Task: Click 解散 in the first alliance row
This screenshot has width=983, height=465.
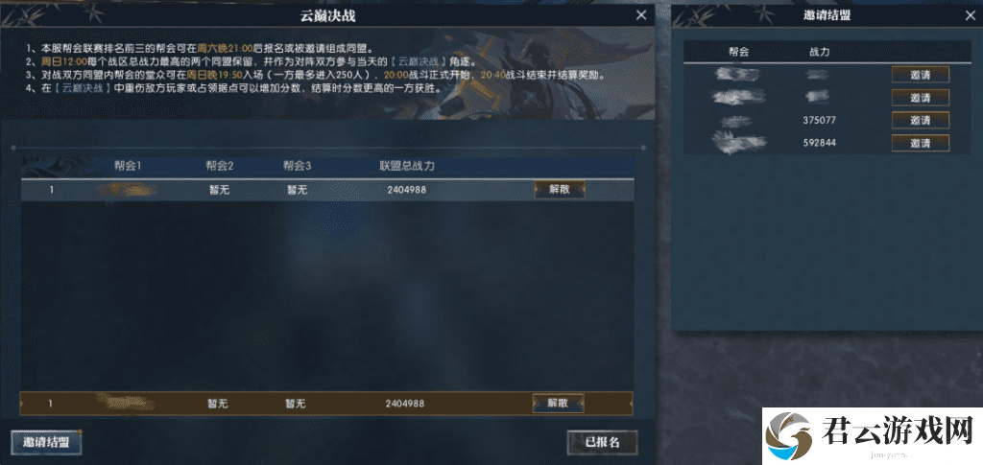Action: pos(560,190)
